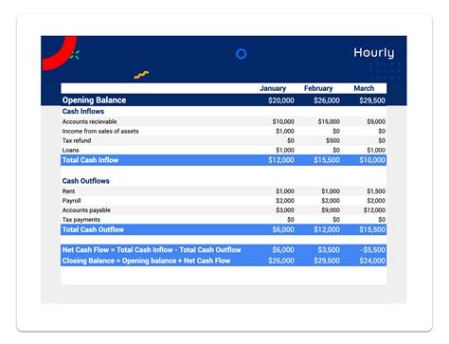
Task: Click January net cash flow $6,000
Action: 283,250
